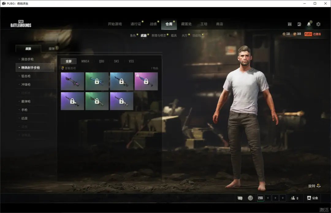This screenshot has width=331, height=213.
Task: Open the notifications bell
Action: 309,24
